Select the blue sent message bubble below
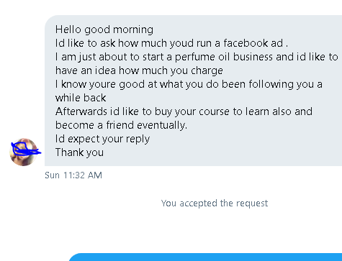The height and width of the screenshot is (261, 342). (x=205, y=257)
